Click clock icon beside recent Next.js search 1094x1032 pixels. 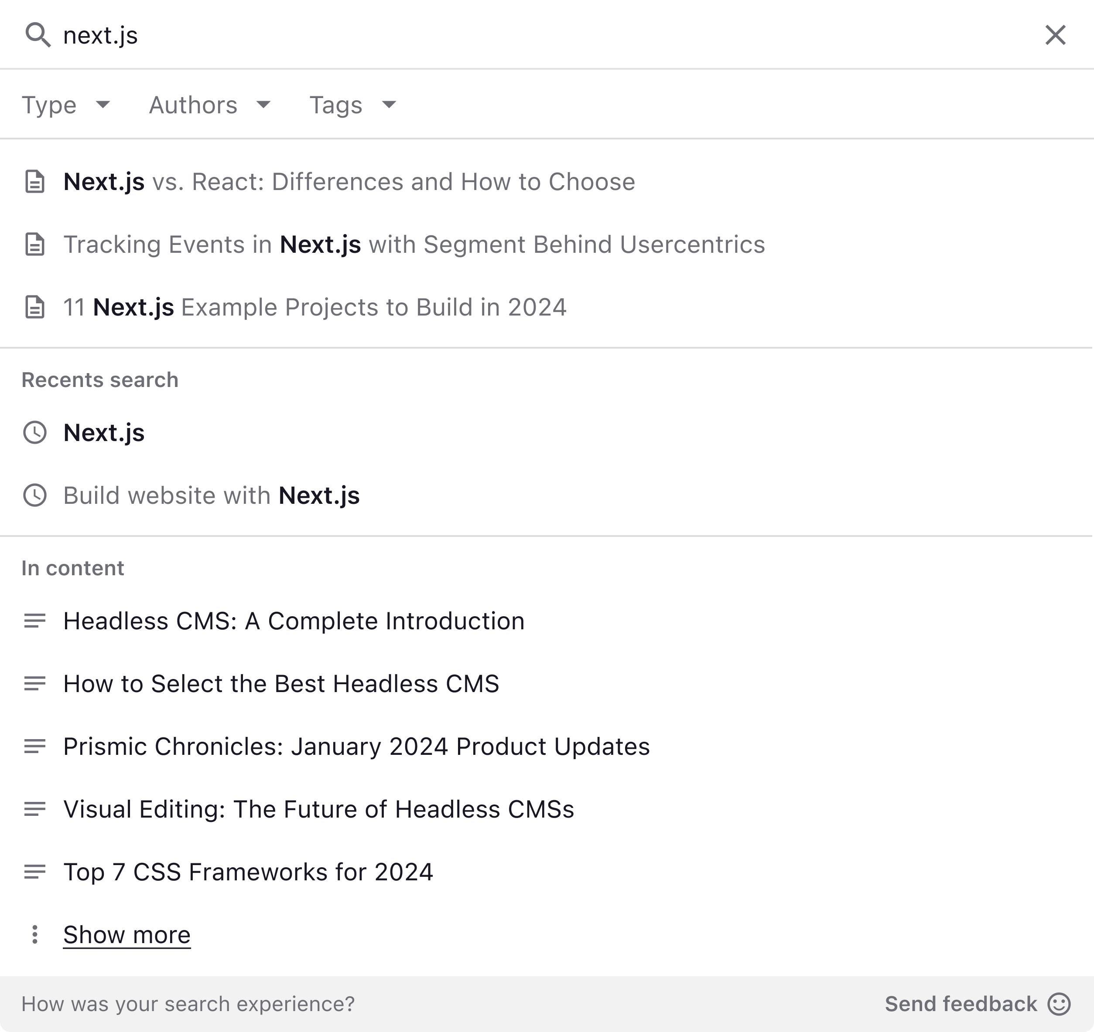(x=35, y=433)
